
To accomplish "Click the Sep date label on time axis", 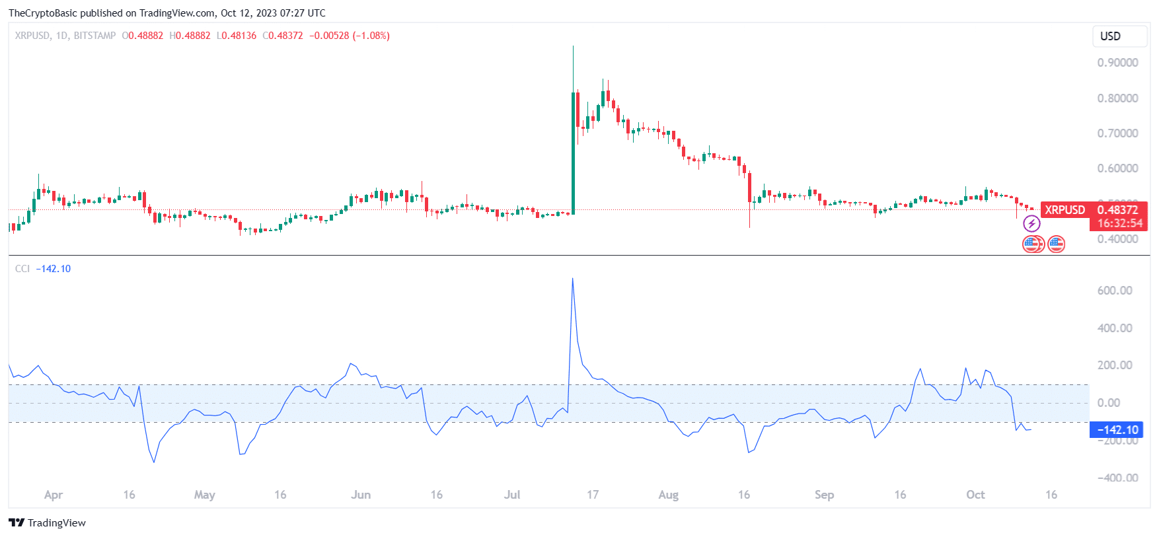I will [824, 495].
